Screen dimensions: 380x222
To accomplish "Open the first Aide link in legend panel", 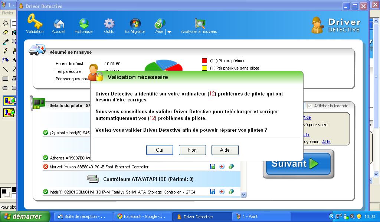I will 307,117.
